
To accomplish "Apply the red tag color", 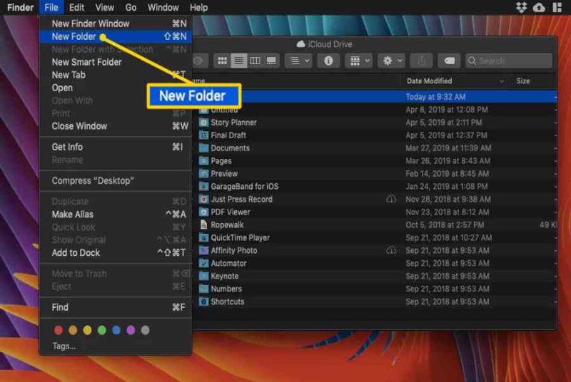I will click(59, 330).
